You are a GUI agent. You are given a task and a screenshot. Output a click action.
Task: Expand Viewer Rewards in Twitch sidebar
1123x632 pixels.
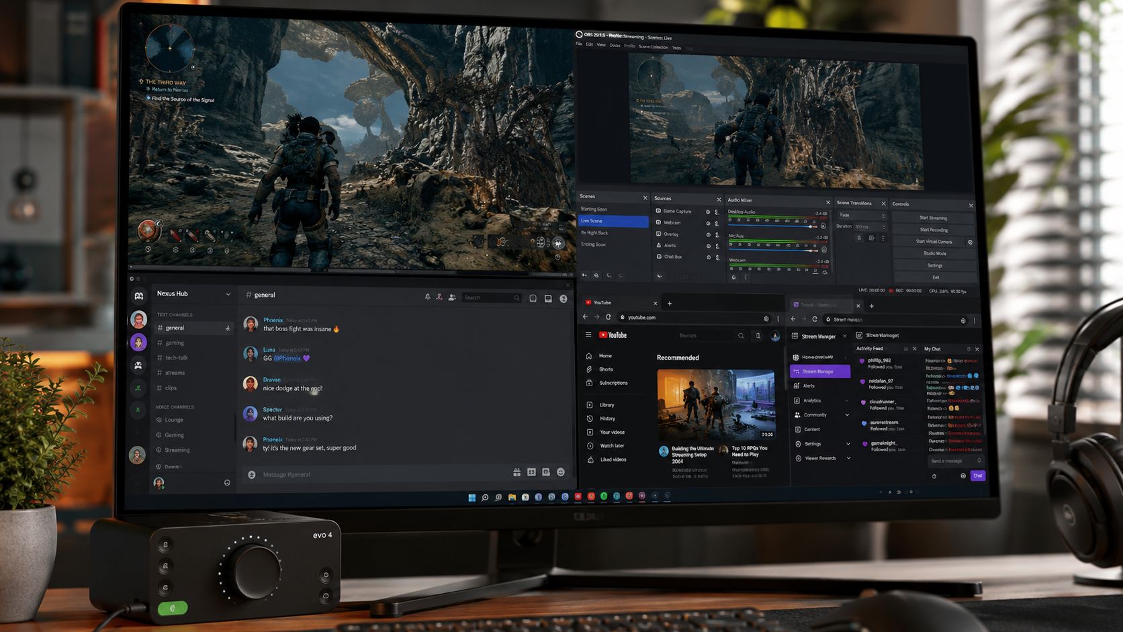(x=848, y=459)
